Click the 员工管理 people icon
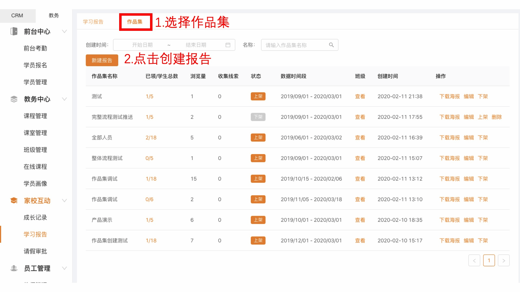 pyautogui.click(x=14, y=268)
